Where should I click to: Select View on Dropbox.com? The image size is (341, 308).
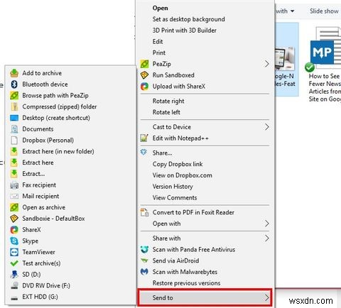tap(183, 175)
